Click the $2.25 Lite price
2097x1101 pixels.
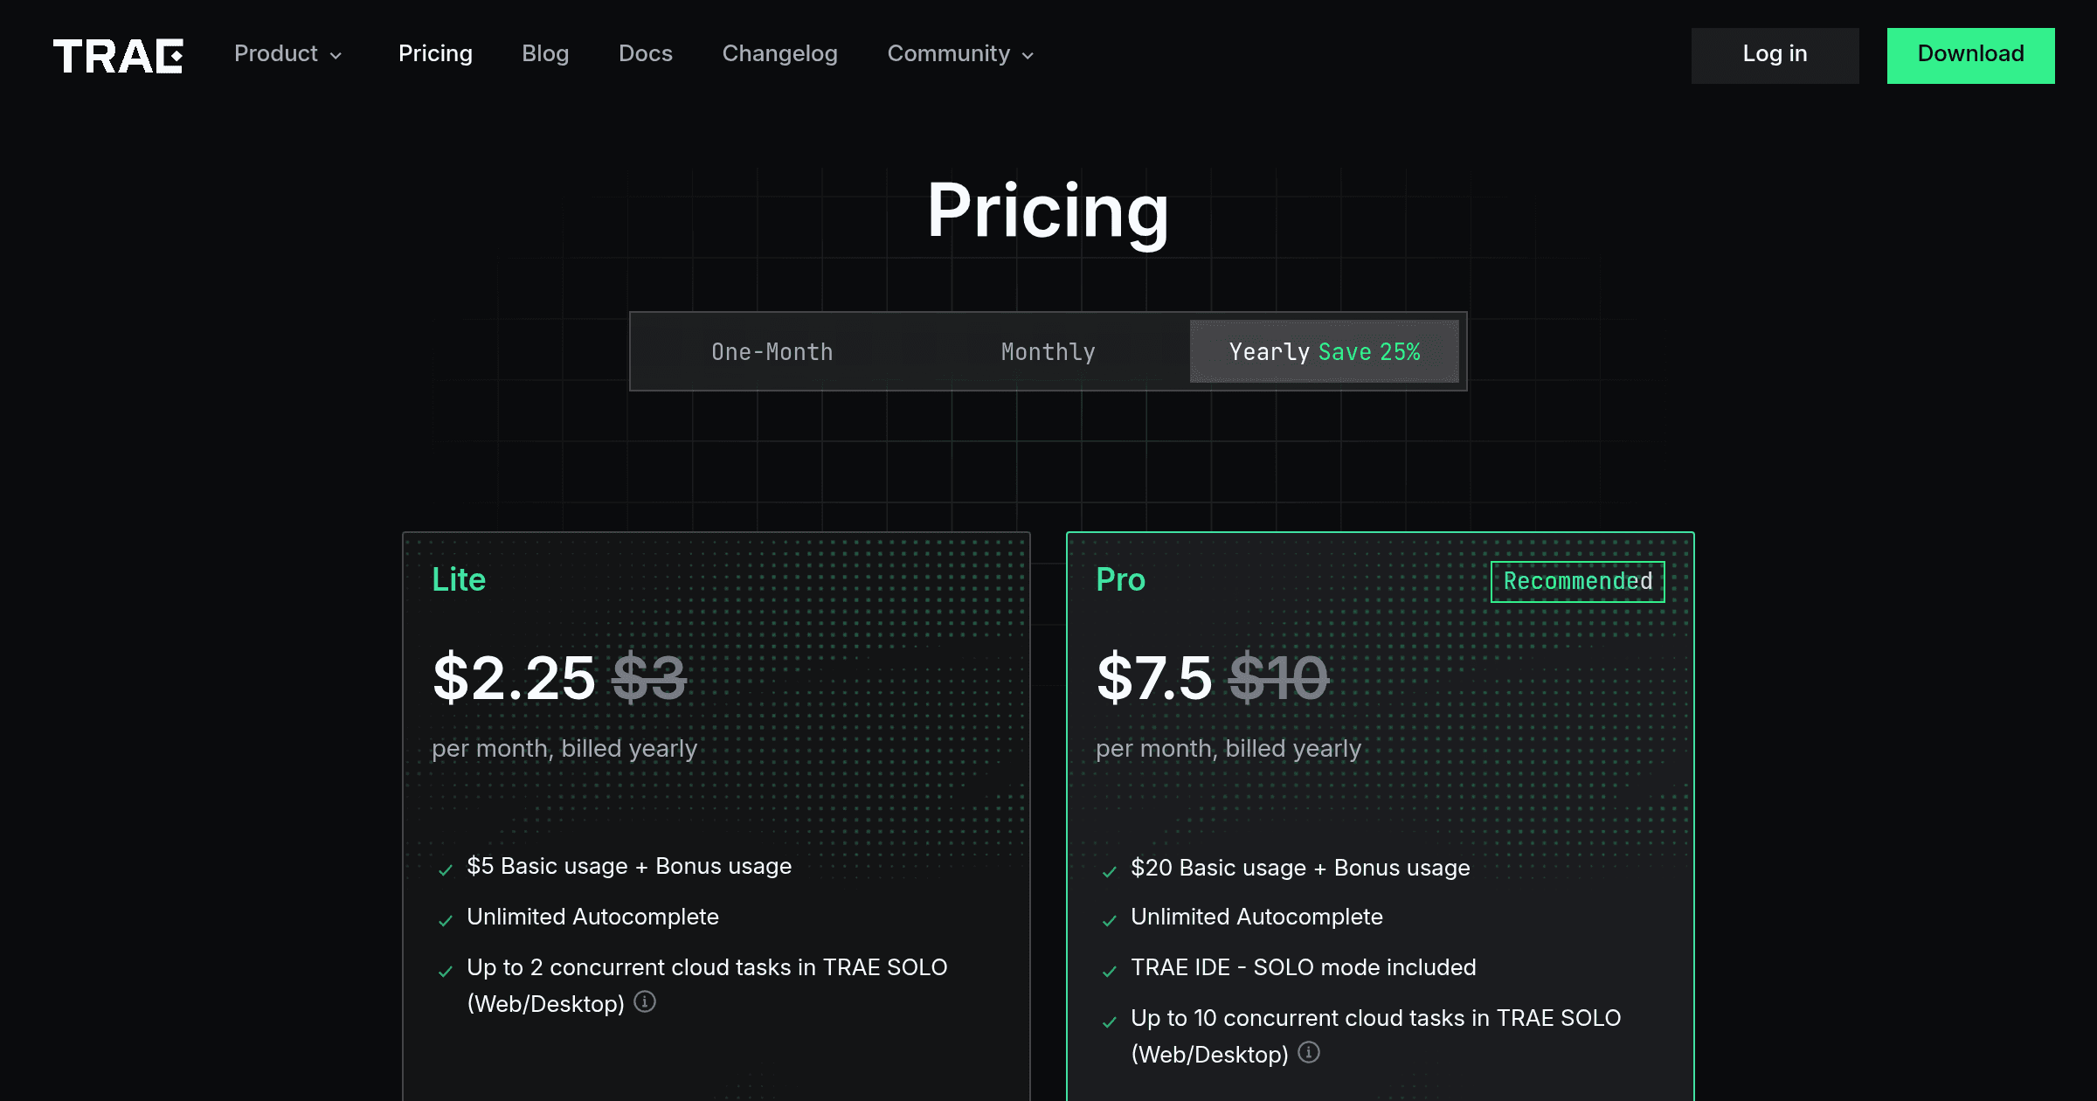pyautogui.click(x=514, y=678)
